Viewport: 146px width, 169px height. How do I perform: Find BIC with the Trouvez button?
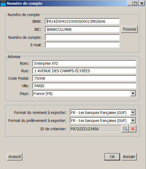(129, 29)
